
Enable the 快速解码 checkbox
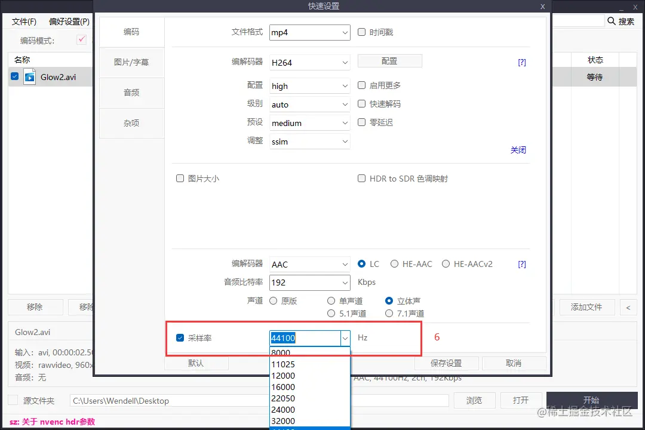[361, 104]
